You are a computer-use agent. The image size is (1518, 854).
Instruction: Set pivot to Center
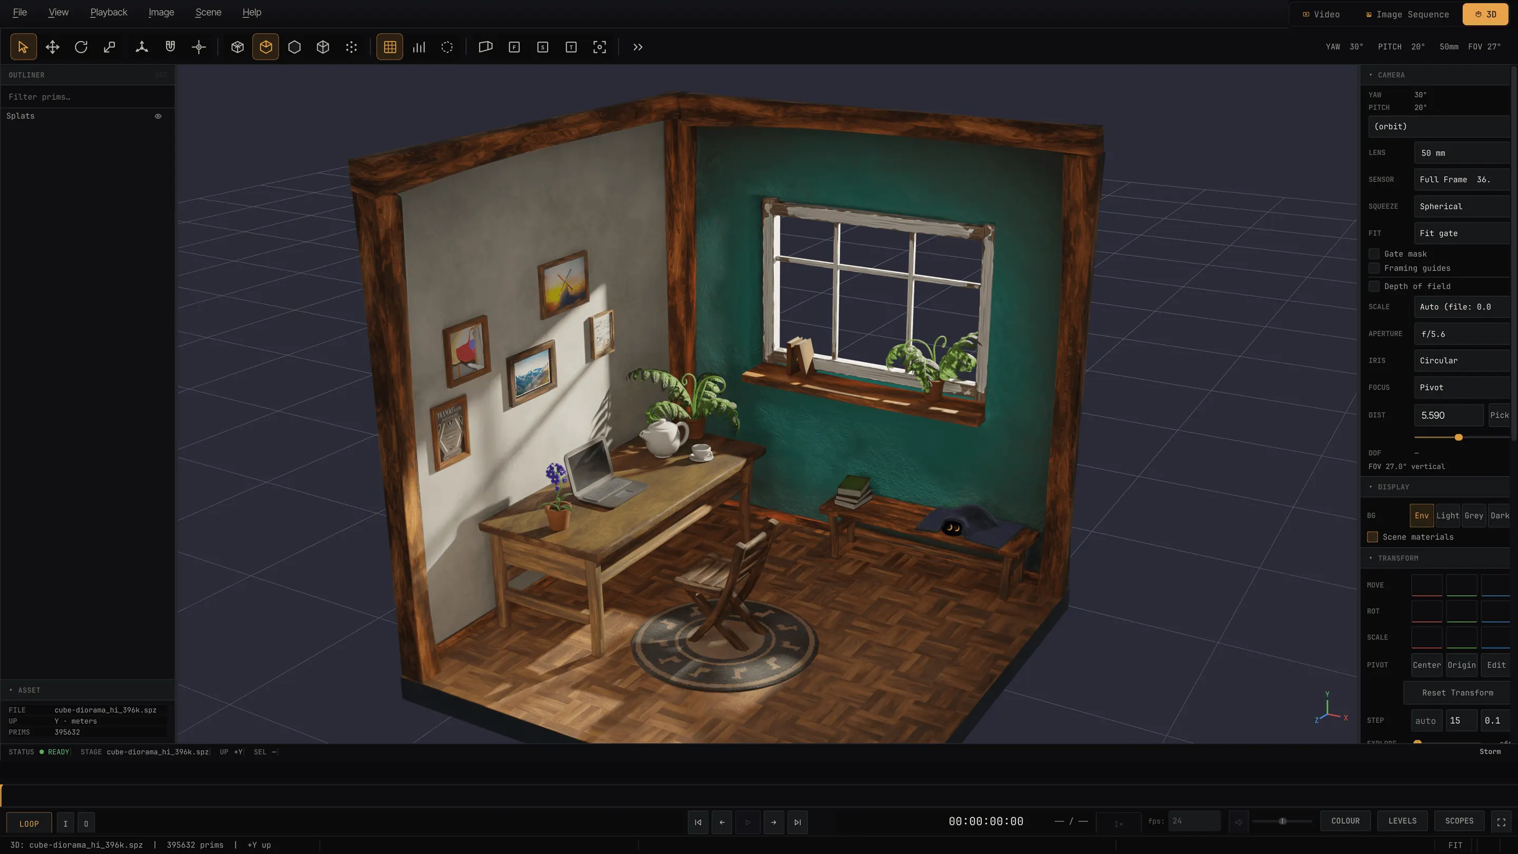click(1427, 665)
